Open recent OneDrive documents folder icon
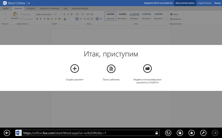This screenshot has width=222, height=138. tap(147, 68)
